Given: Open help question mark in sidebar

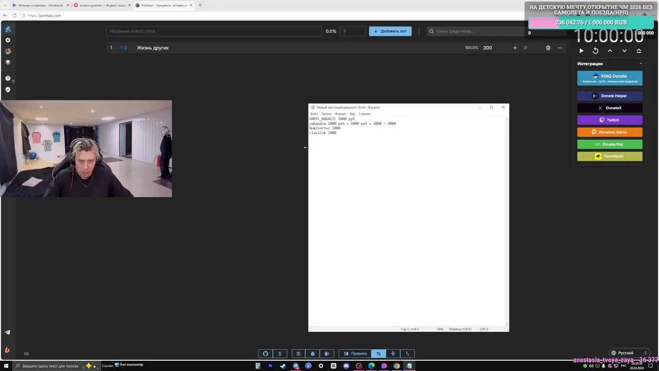Looking at the screenshot, I should [x=8, y=78].
